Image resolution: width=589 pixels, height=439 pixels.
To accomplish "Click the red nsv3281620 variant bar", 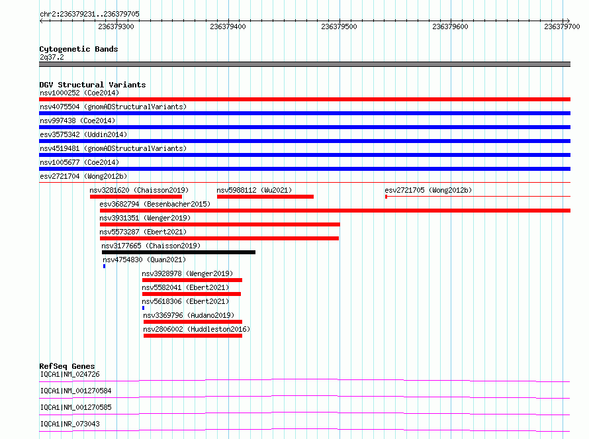I will pos(136,197).
